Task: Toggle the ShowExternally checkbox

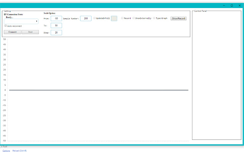Action: pos(133,18)
